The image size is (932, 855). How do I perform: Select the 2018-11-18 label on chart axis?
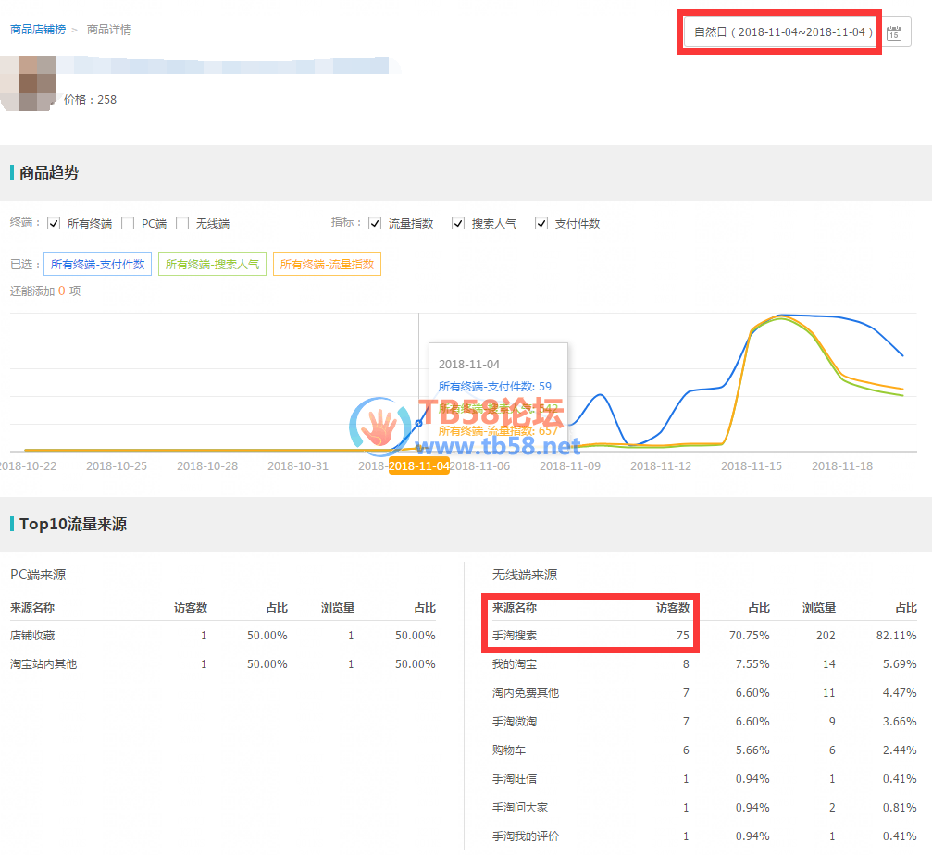(842, 465)
